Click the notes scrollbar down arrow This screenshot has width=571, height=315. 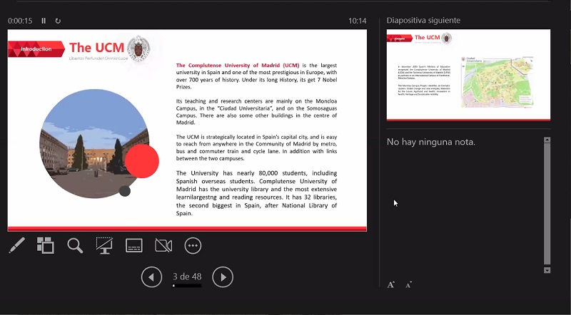pos(547,270)
